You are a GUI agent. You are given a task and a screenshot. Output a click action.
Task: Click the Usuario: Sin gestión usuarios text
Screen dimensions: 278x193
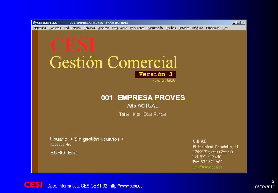coord(87,139)
